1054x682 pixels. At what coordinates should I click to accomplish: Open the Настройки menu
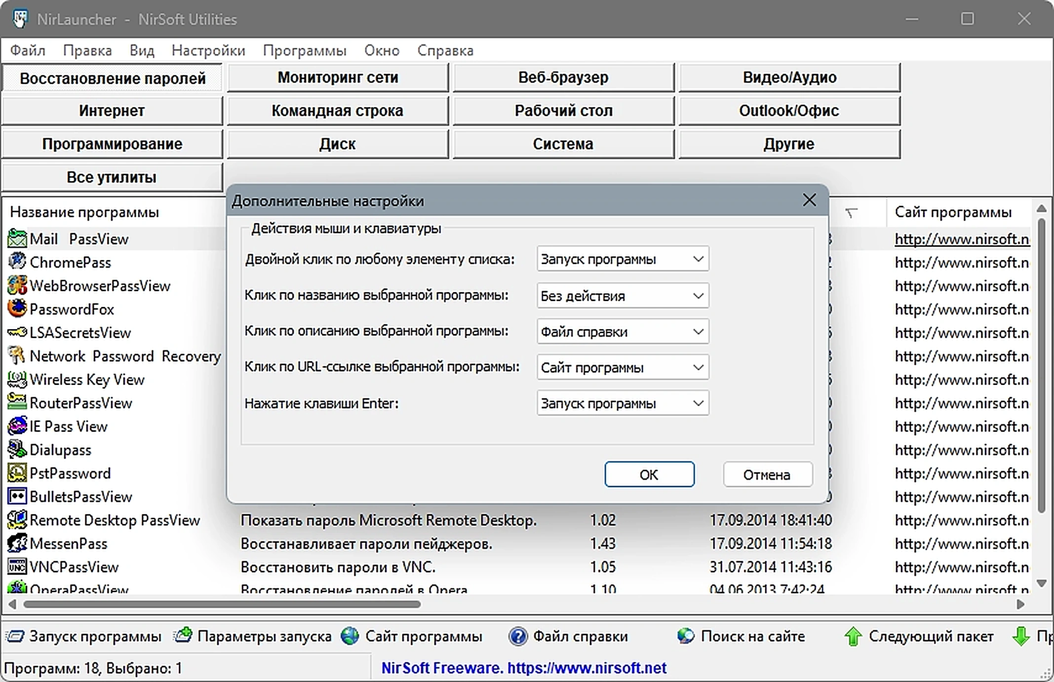tap(208, 50)
